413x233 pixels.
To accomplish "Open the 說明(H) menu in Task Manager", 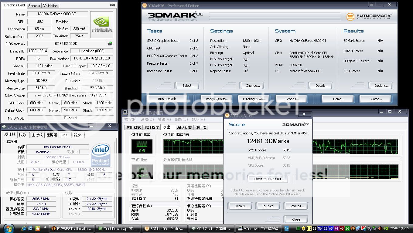I will [198, 120].
